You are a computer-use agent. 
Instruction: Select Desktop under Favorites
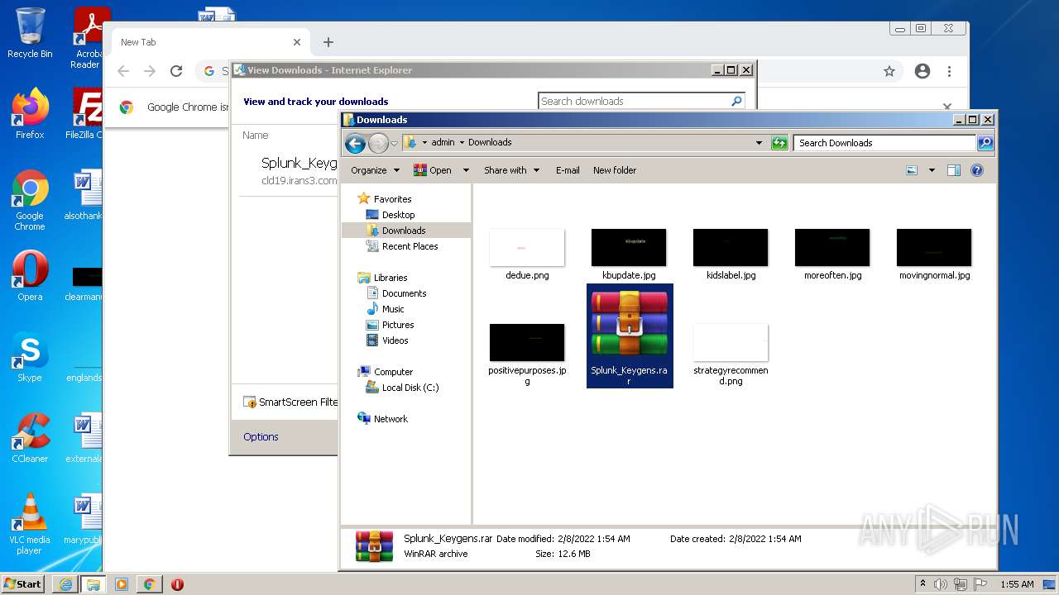point(391,215)
